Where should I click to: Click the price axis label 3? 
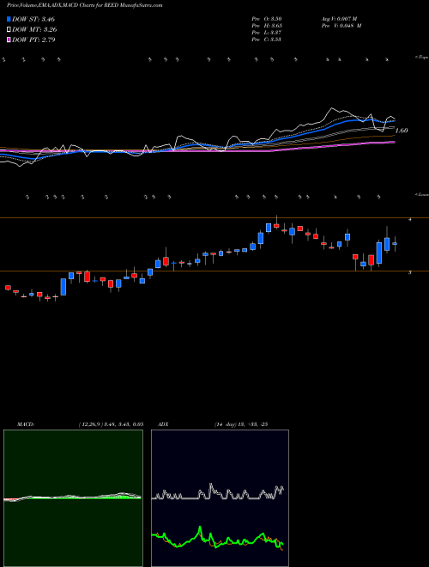click(x=410, y=273)
